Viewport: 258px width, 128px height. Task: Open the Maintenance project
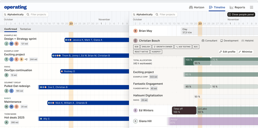13,102
